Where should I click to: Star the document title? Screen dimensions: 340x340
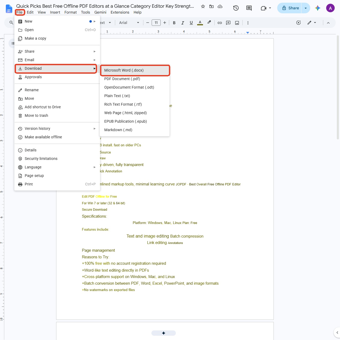coord(203,6)
